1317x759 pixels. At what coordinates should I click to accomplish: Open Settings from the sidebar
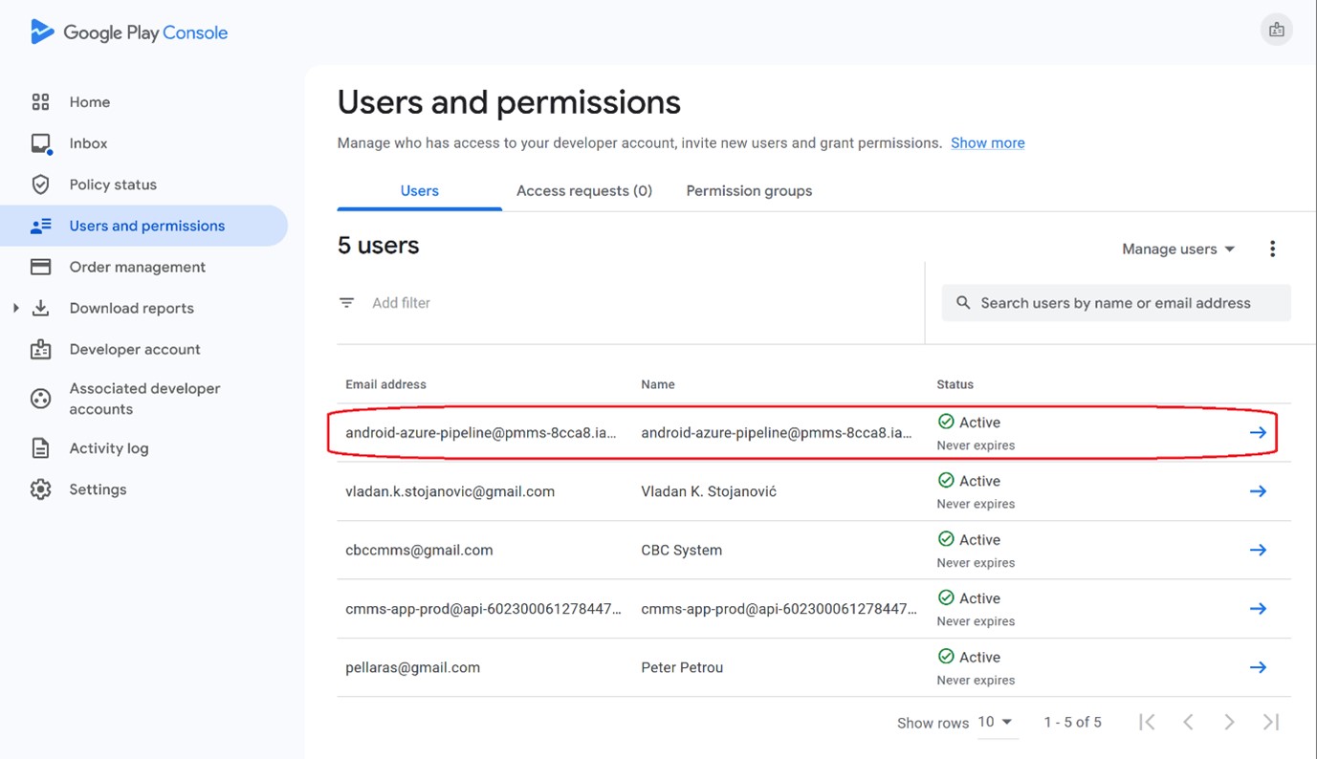98,489
